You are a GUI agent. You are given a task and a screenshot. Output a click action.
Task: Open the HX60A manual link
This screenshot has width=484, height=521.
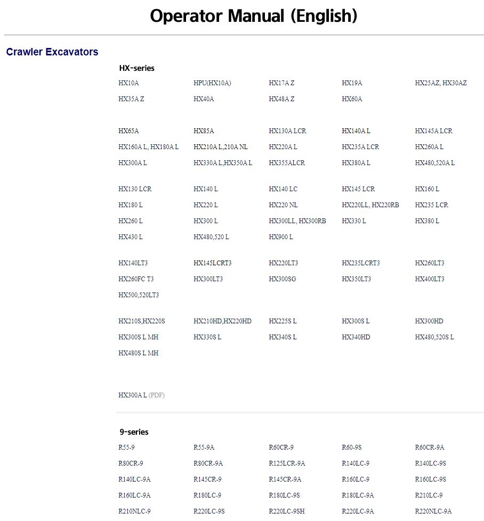tap(351, 99)
